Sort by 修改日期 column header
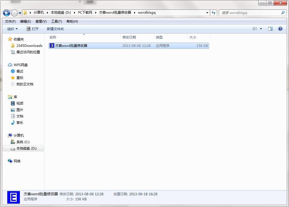 coord(137,37)
